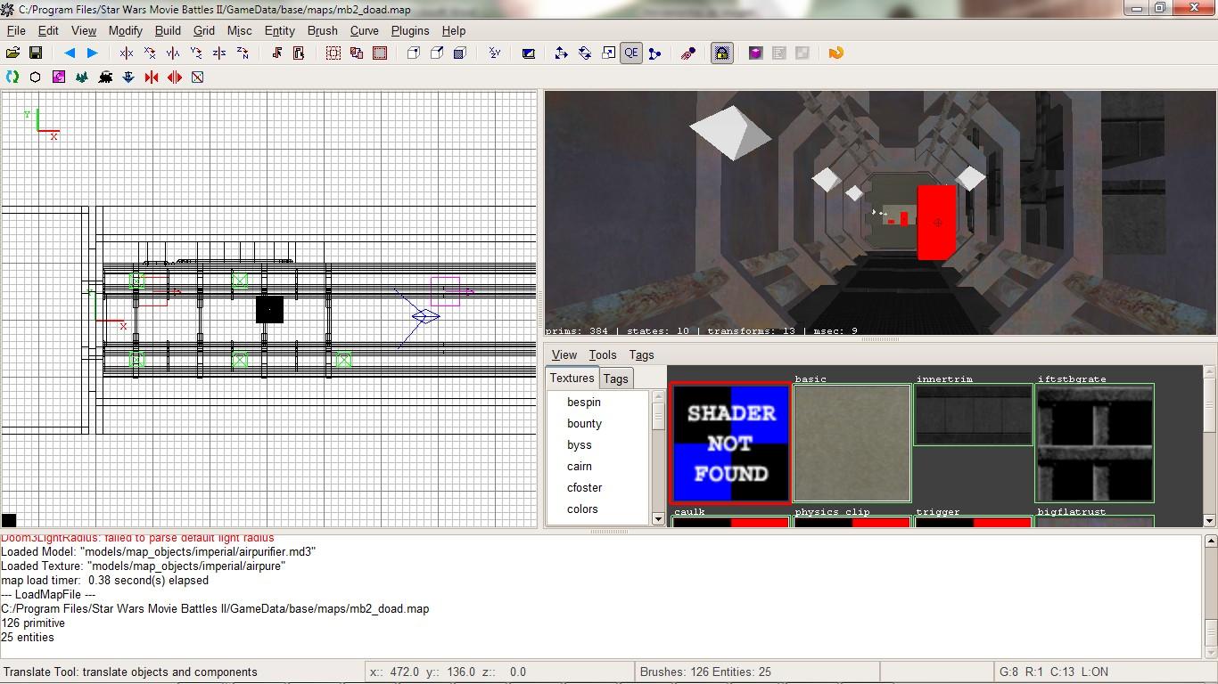Activate the Translate tool

point(561,53)
